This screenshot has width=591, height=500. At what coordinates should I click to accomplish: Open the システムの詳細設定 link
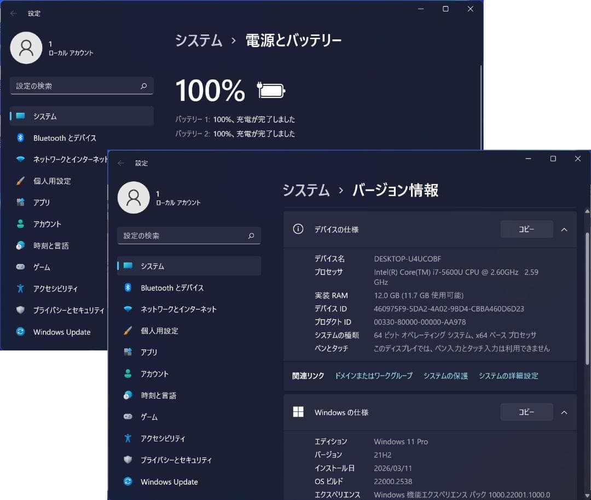tap(508, 376)
